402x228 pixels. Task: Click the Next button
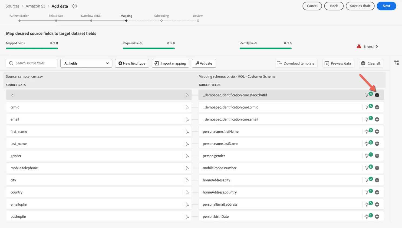[x=386, y=6]
